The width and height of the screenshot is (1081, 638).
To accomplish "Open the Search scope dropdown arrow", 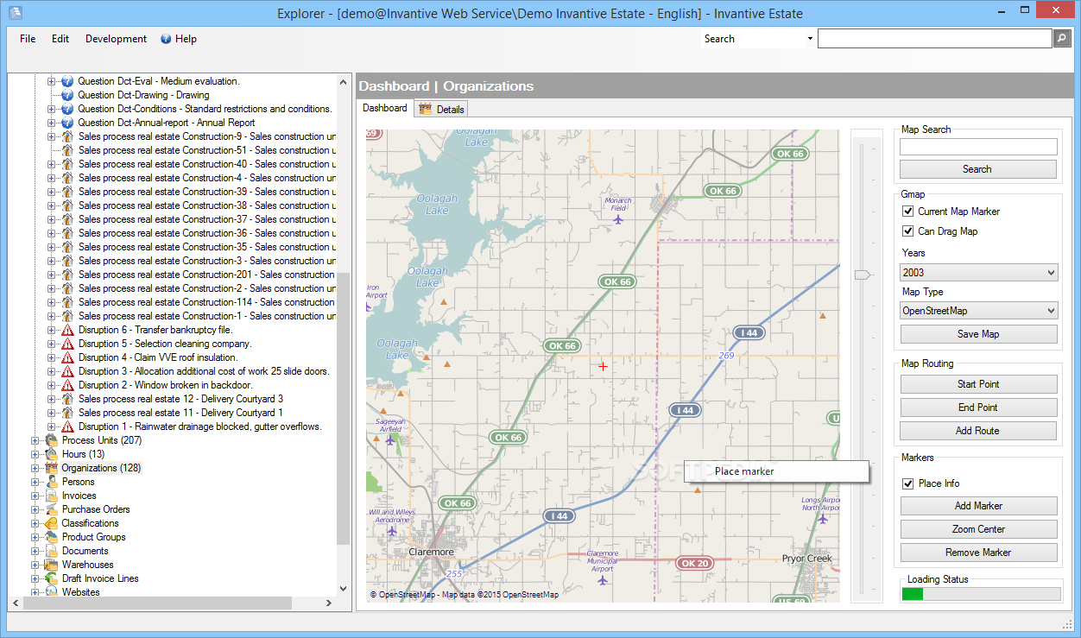I will tap(810, 39).
